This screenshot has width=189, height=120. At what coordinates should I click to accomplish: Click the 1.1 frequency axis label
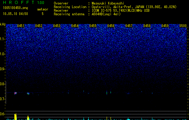2,39
